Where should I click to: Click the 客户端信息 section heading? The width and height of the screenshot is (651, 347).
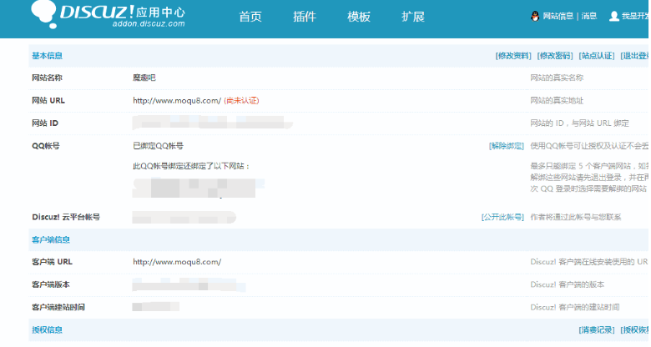click(51, 240)
